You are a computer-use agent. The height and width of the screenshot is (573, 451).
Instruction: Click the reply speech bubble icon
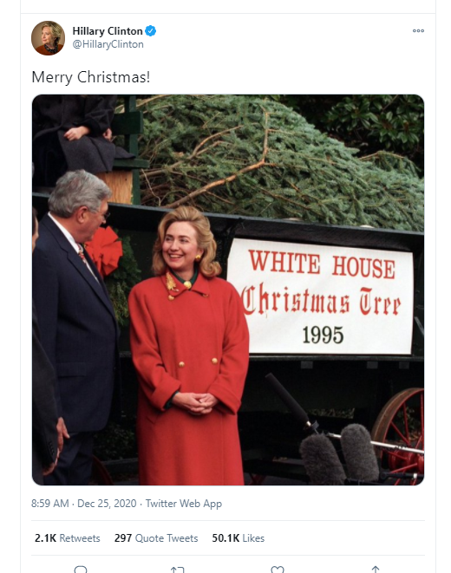(x=81, y=570)
